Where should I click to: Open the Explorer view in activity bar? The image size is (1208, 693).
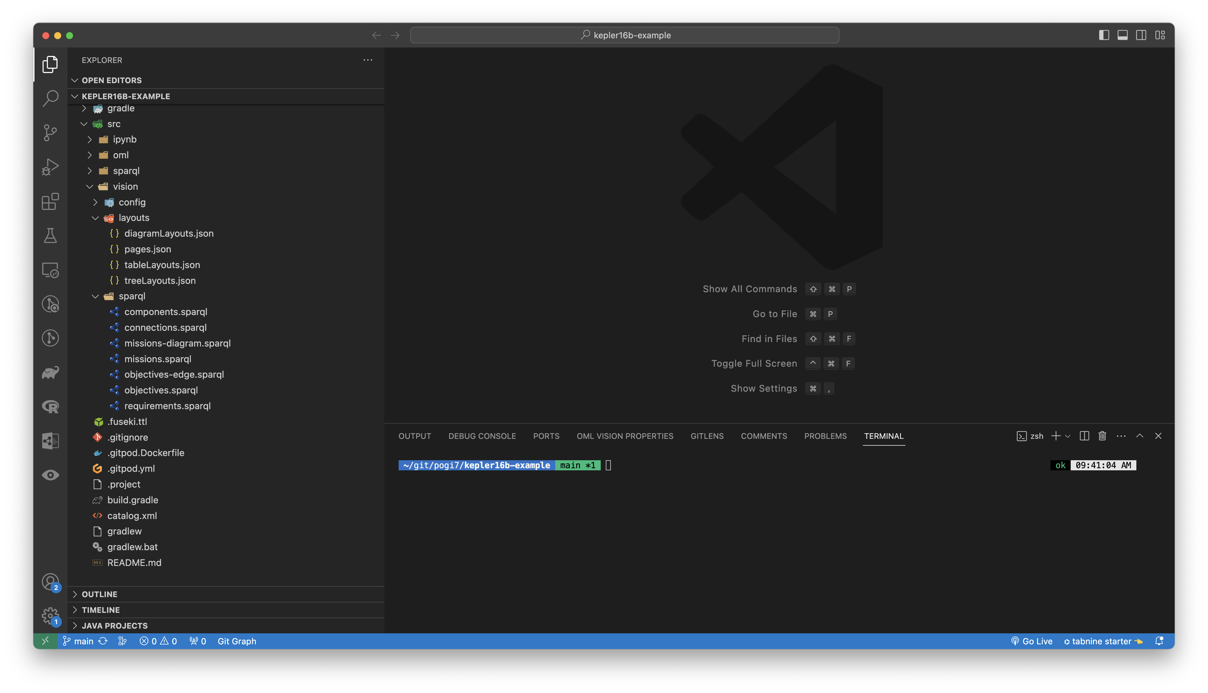[50, 65]
